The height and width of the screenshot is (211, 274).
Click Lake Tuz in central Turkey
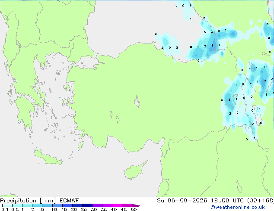pos(137,102)
